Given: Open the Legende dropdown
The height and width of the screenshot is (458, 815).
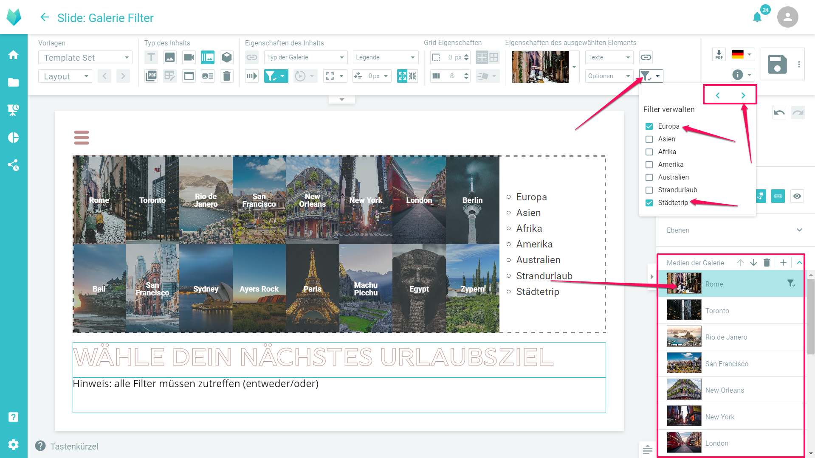Looking at the screenshot, I should click(386, 57).
